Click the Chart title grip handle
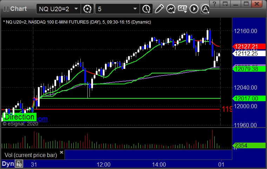 (x=6, y=9)
